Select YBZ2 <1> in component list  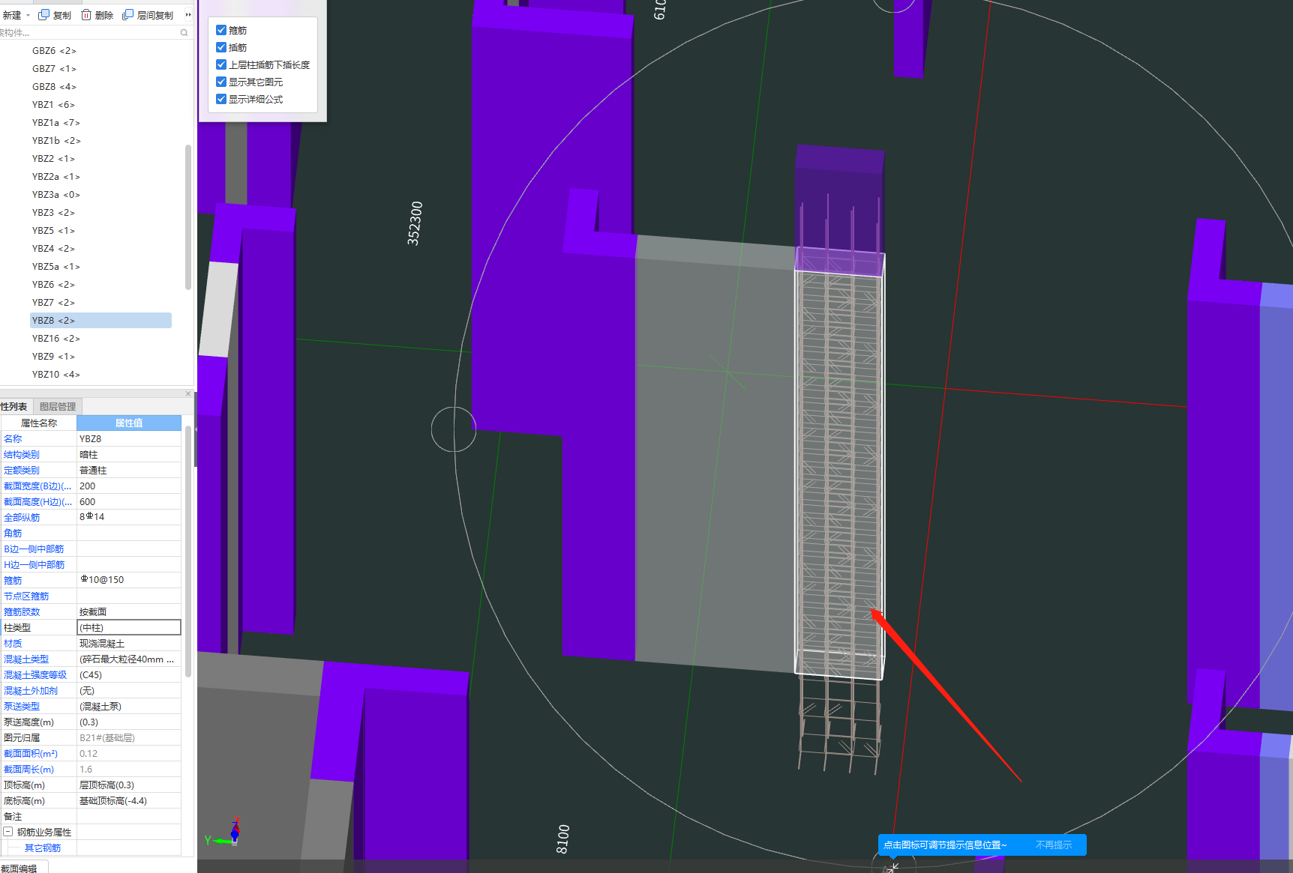53,159
